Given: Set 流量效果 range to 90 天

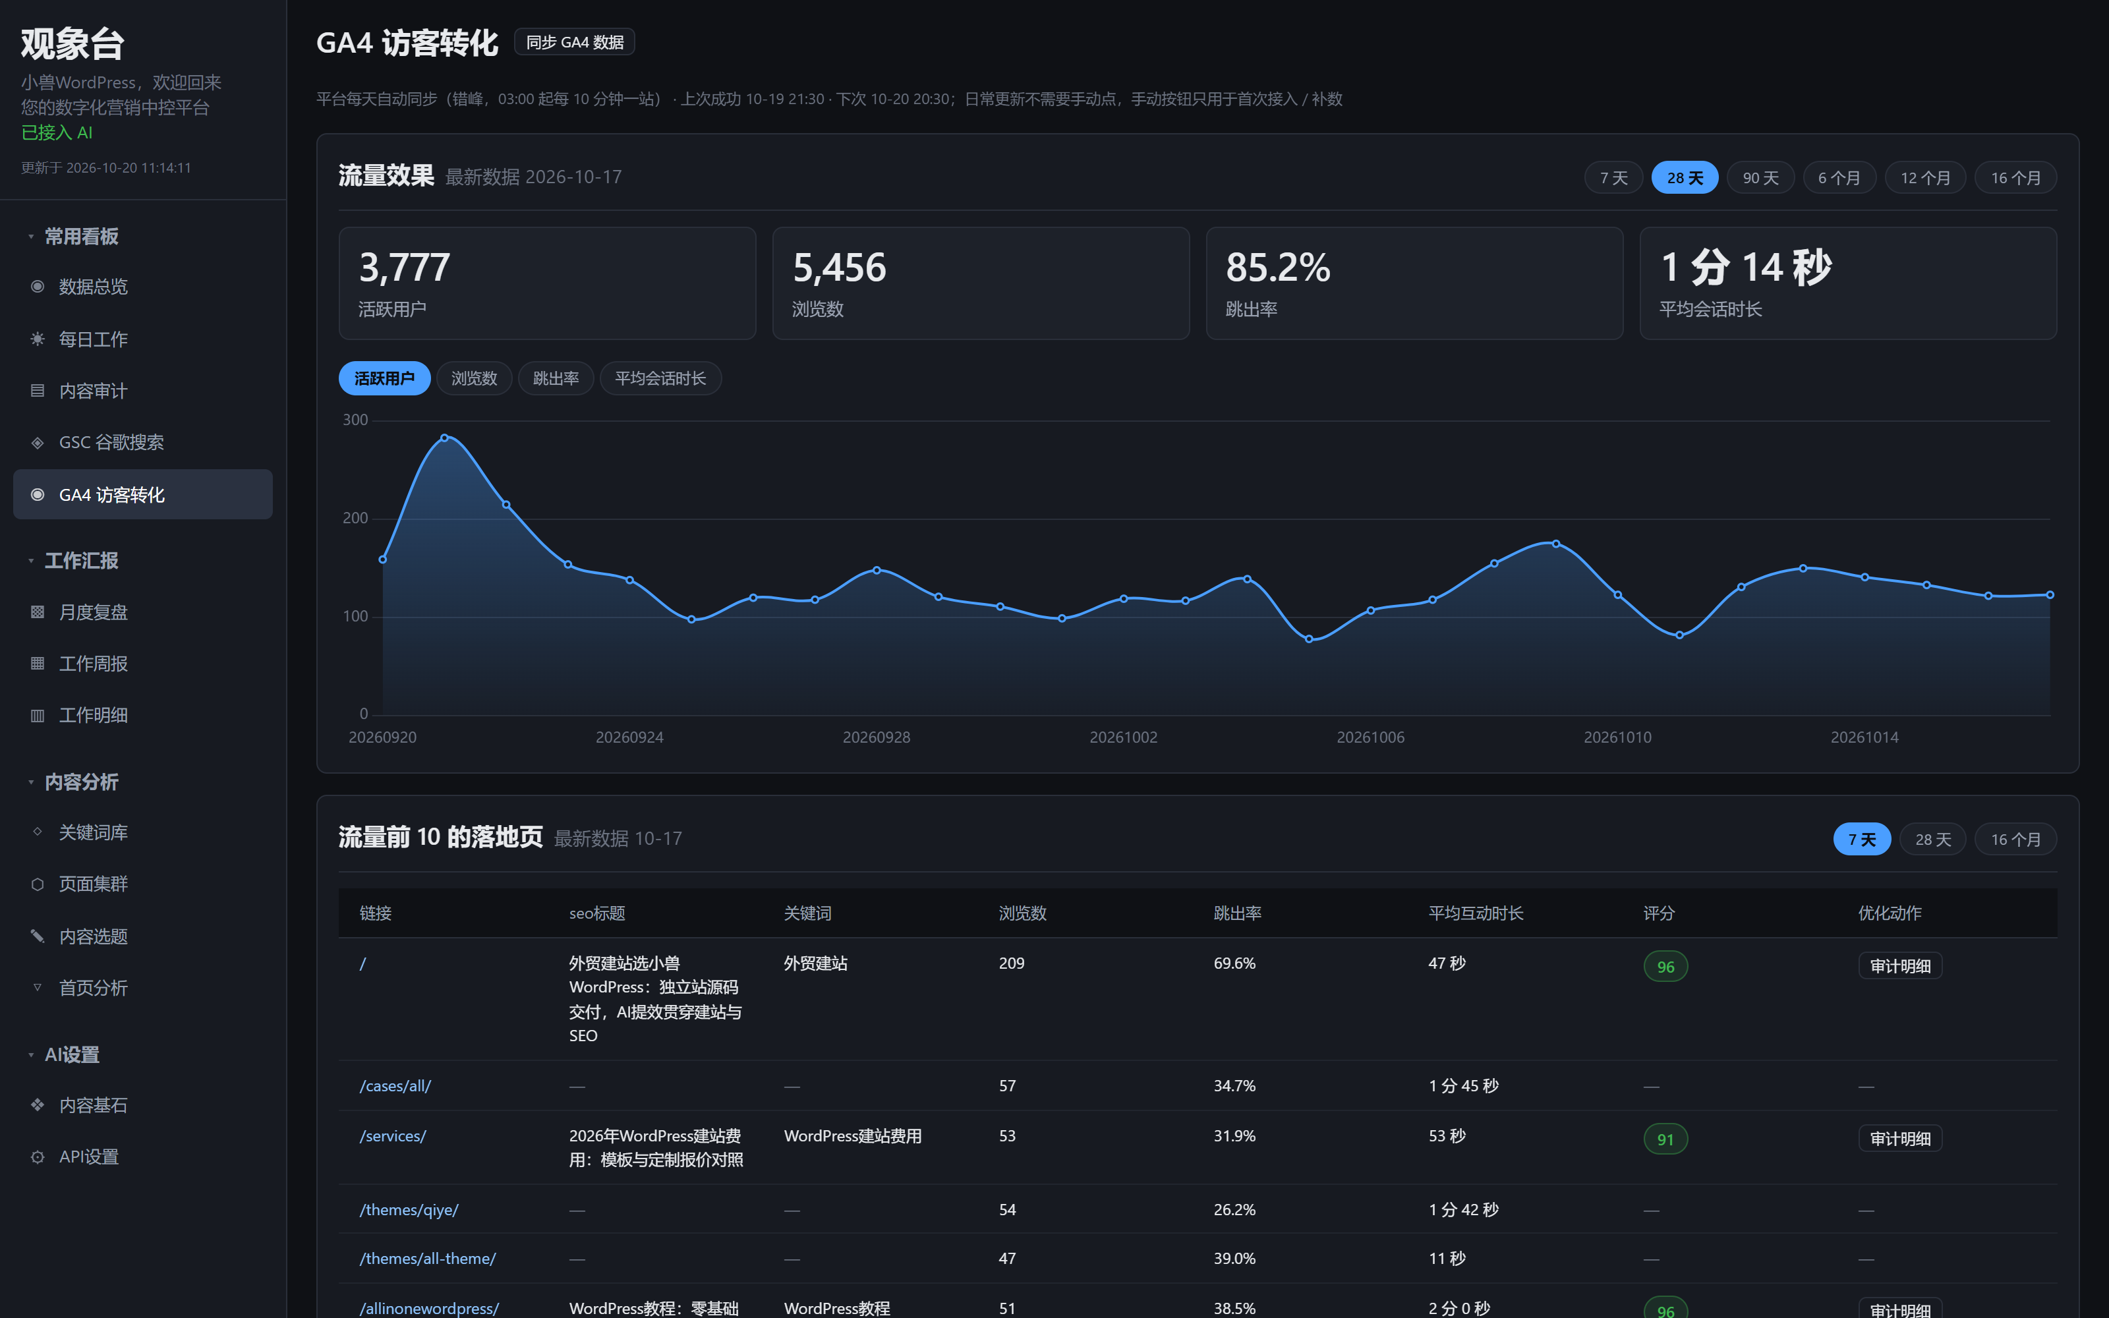Looking at the screenshot, I should point(1760,178).
